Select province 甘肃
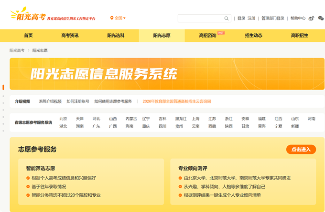This screenshot has width=325, height=212. [245, 126]
